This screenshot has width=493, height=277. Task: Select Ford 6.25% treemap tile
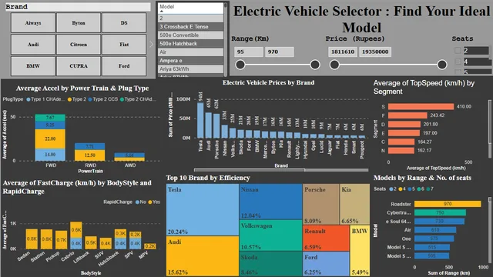(x=326, y=264)
